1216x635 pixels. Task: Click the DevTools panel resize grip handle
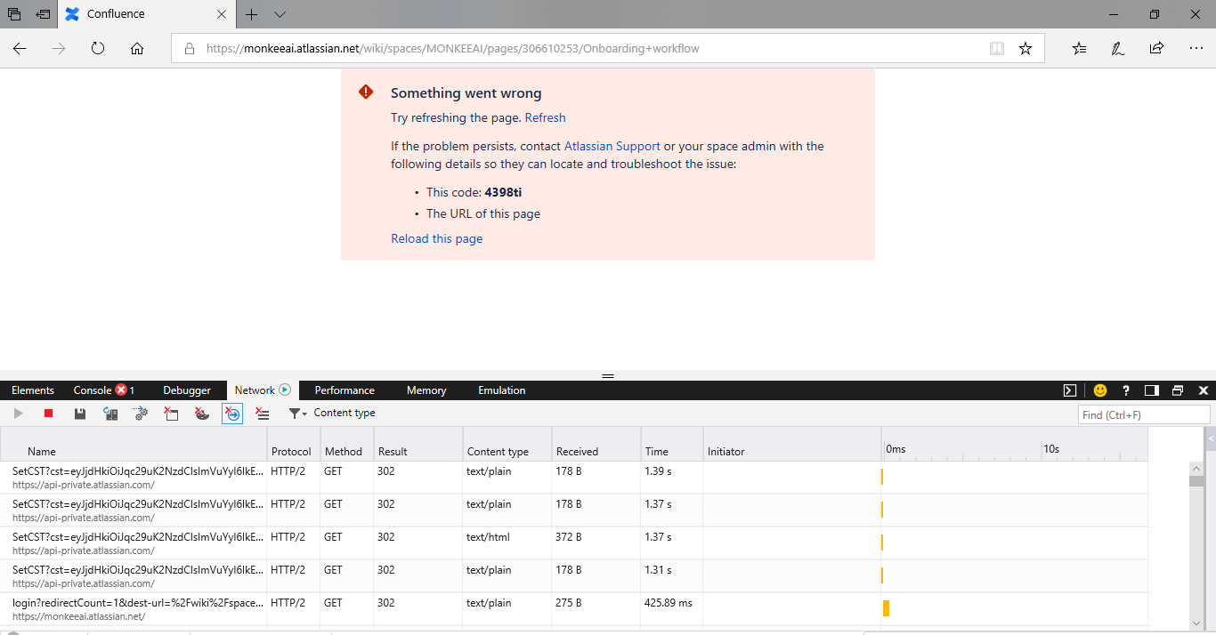point(608,376)
